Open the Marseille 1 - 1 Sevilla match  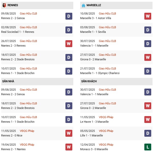tap(93, 32)
